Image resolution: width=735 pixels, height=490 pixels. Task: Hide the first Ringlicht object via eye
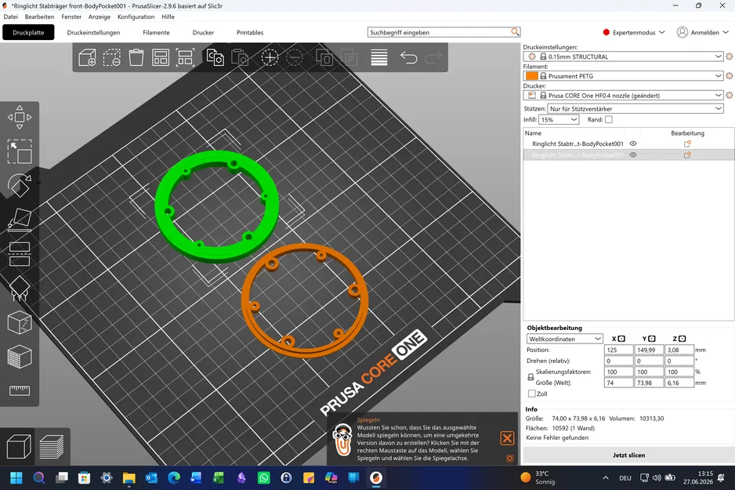[x=633, y=144]
